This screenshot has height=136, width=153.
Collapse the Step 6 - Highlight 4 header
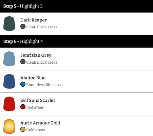coord(76,41)
